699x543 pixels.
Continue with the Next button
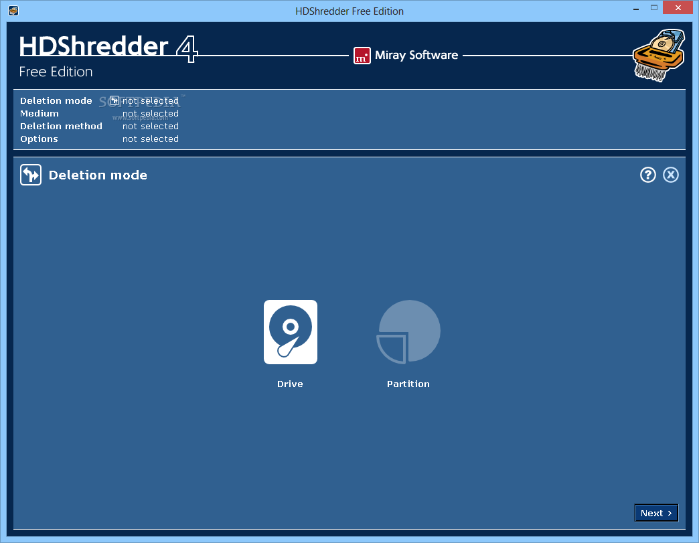pyautogui.click(x=656, y=513)
